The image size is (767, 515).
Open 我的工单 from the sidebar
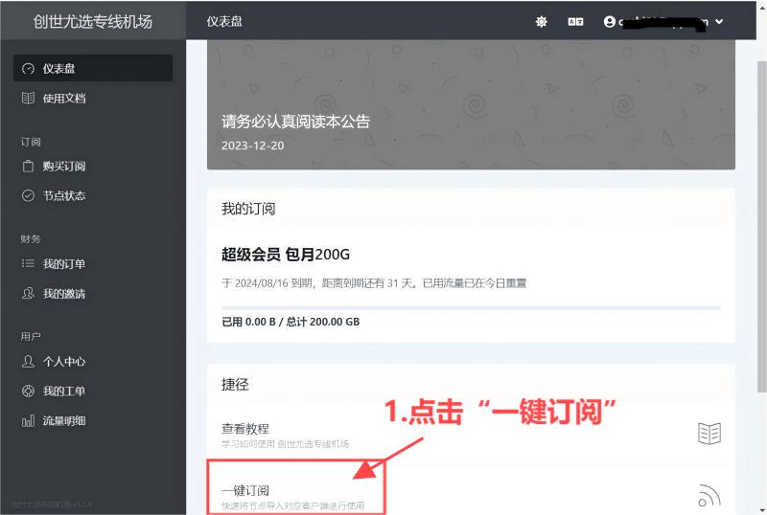[x=63, y=392]
